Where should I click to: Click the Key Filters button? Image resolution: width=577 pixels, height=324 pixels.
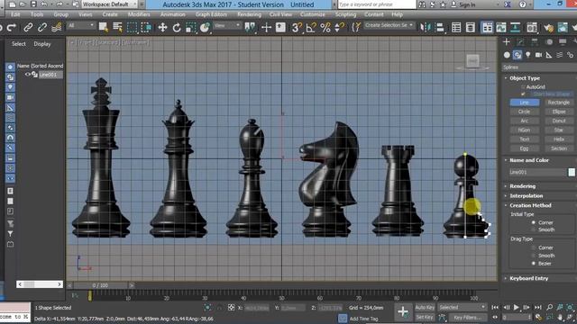468,317
